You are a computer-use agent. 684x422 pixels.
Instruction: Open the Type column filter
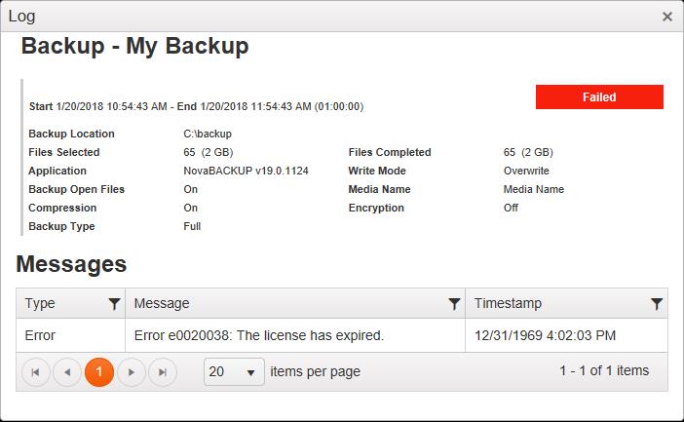coord(114,303)
